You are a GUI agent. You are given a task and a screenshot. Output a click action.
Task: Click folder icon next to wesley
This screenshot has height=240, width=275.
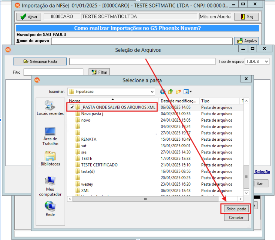point(78,184)
